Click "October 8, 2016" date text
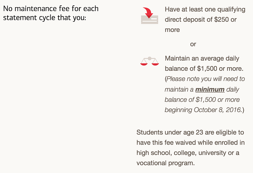The height and width of the screenshot is (173, 253). (218, 110)
